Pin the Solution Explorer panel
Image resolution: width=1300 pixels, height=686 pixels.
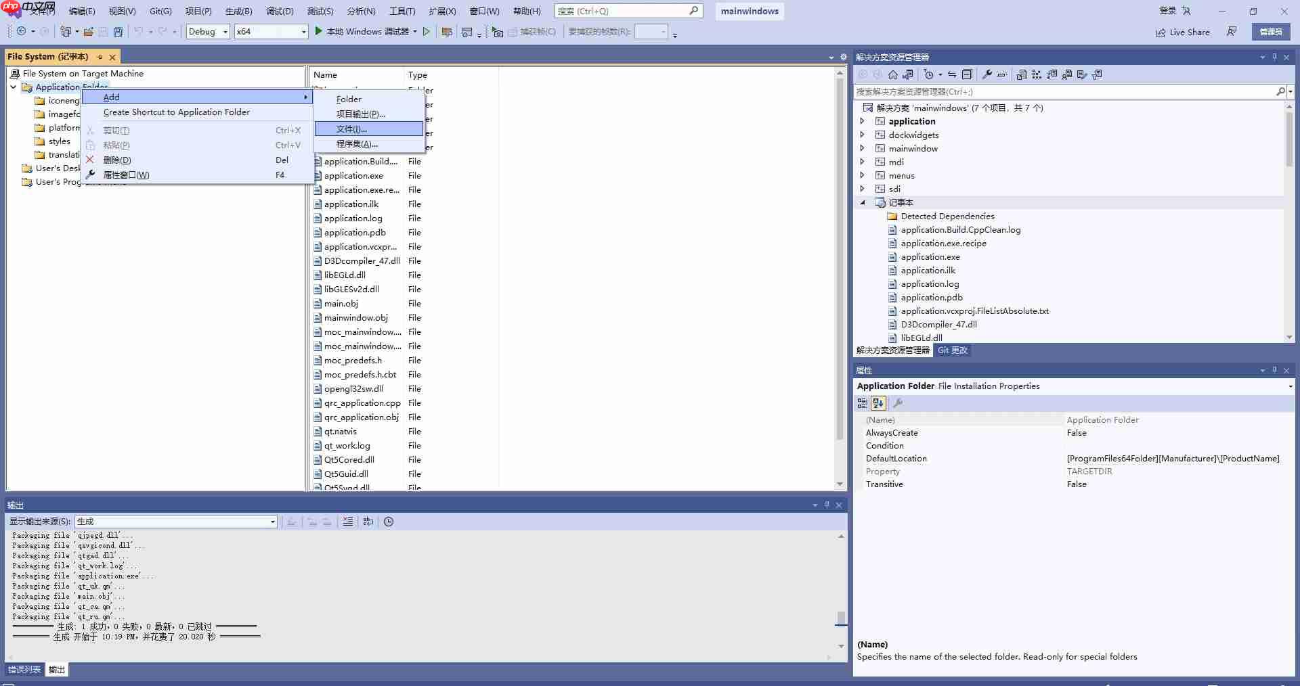(1274, 57)
